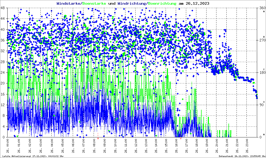Screen dimensions: 266x158
Task: Click the red 'U' sunset marker on time axis
Action: (x=181, y=139)
